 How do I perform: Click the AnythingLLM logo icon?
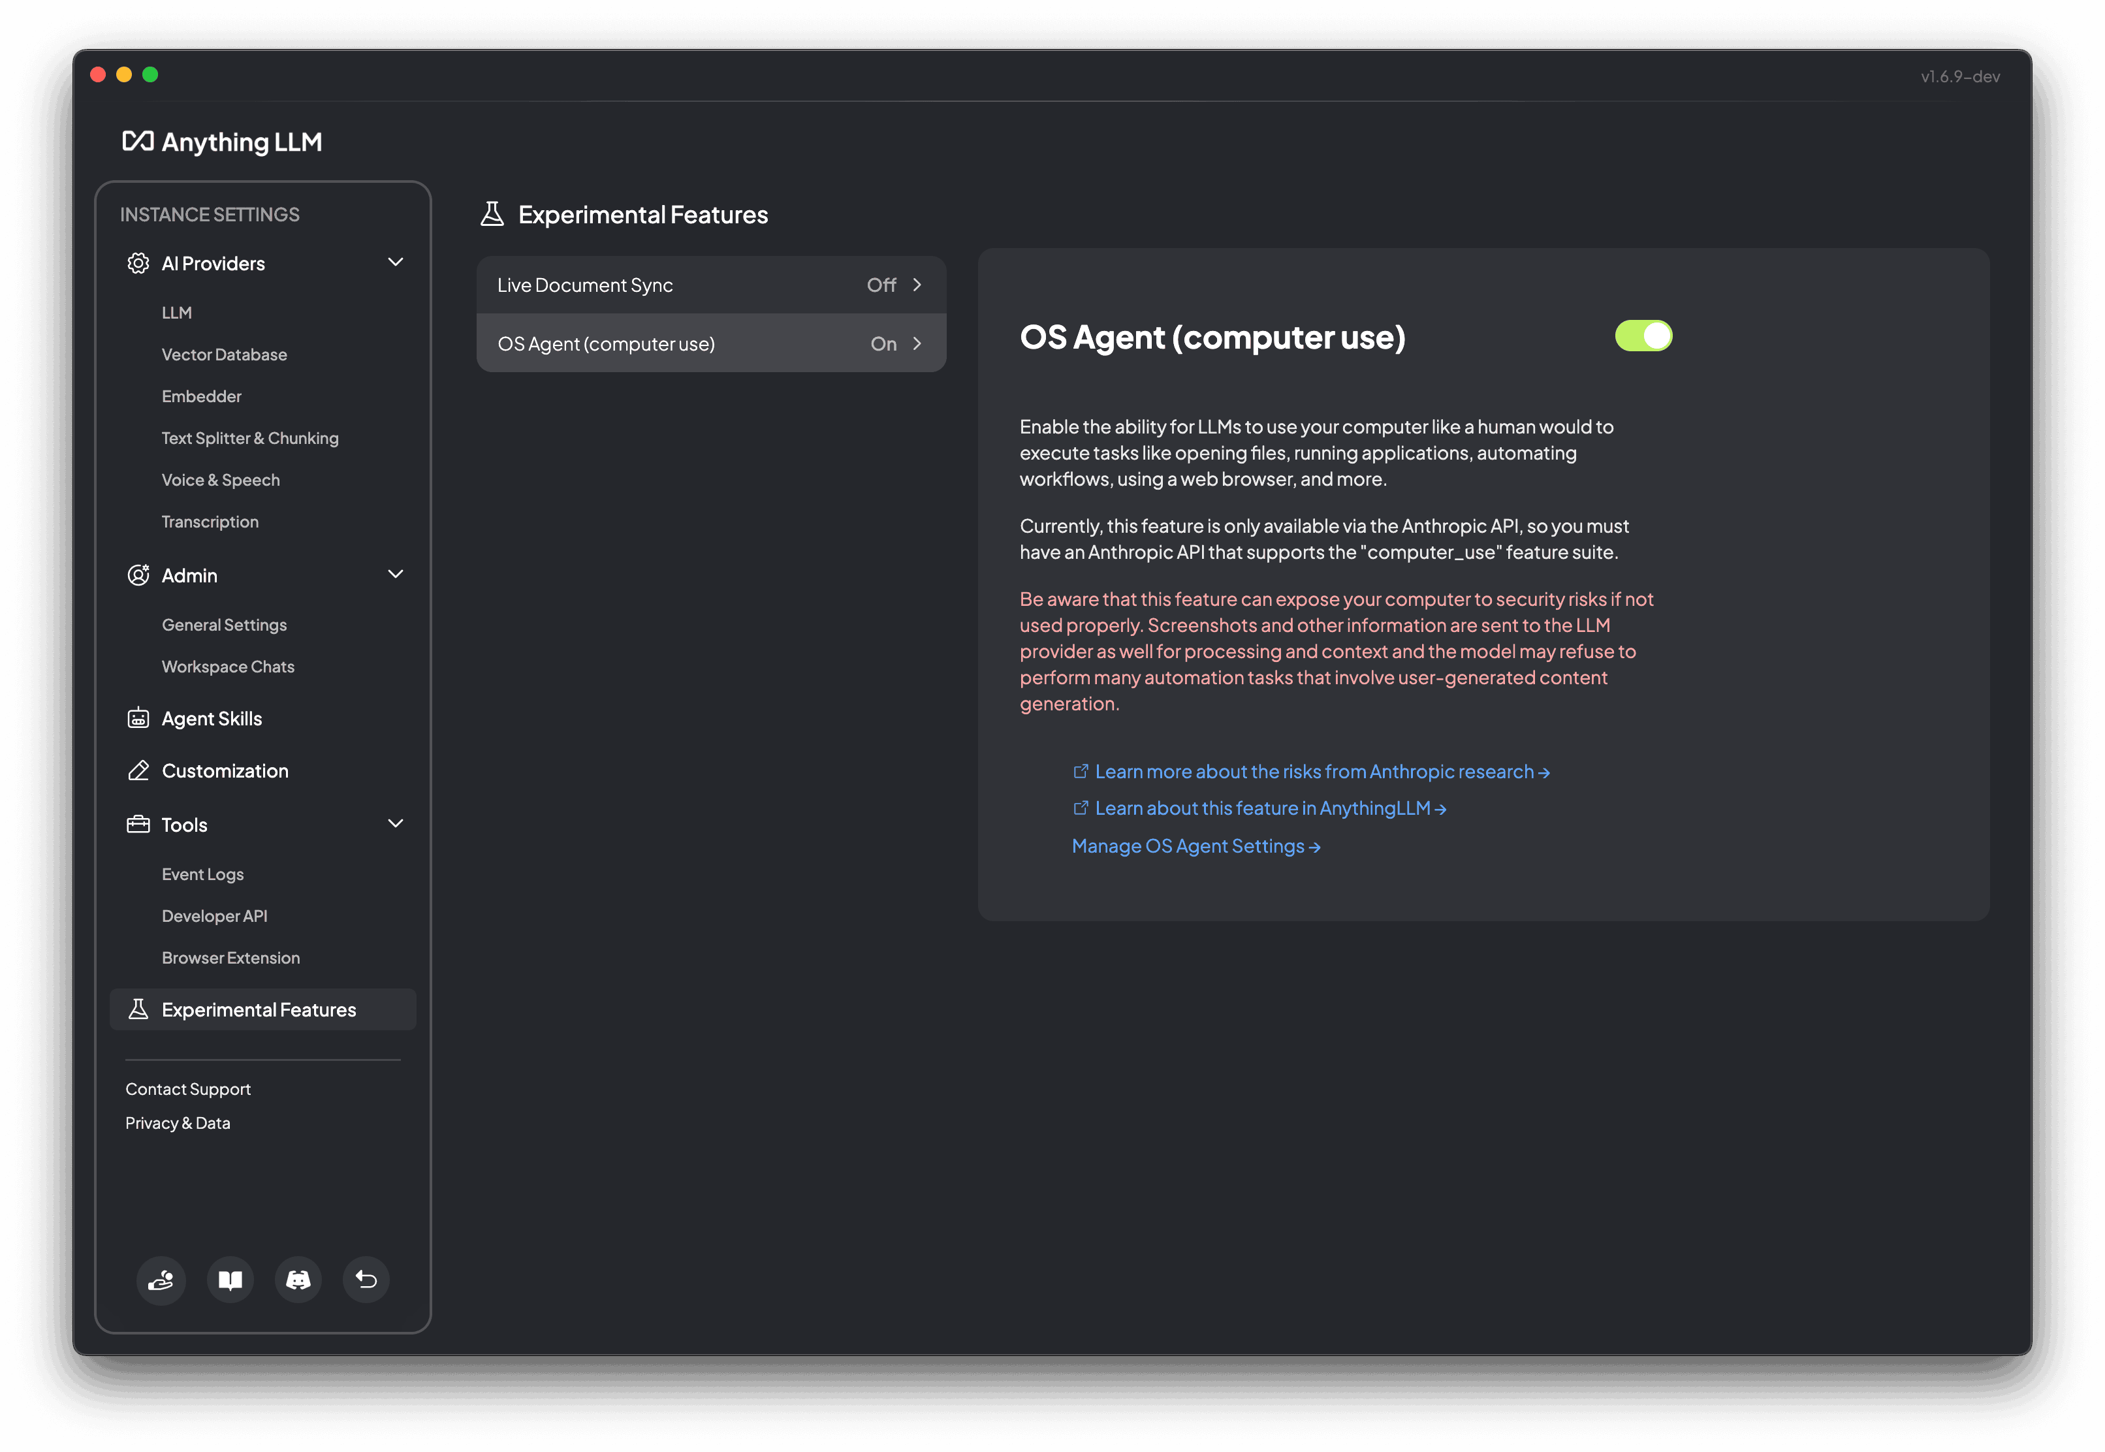[138, 141]
